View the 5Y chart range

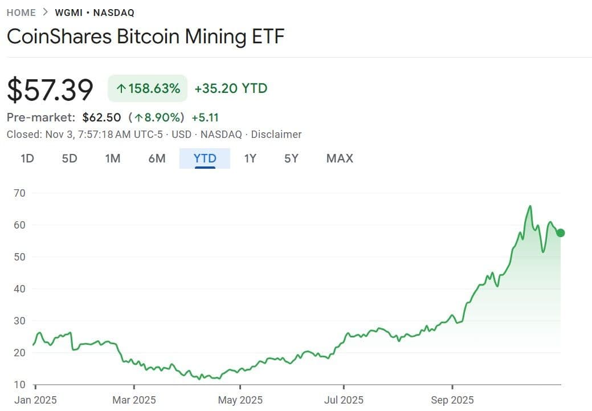coord(291,158)
